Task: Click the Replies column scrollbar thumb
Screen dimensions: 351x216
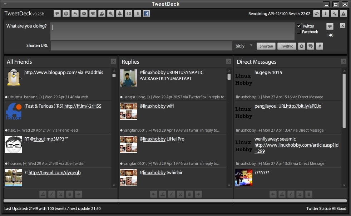Action: pyautogui.click(x=229, y=77)
